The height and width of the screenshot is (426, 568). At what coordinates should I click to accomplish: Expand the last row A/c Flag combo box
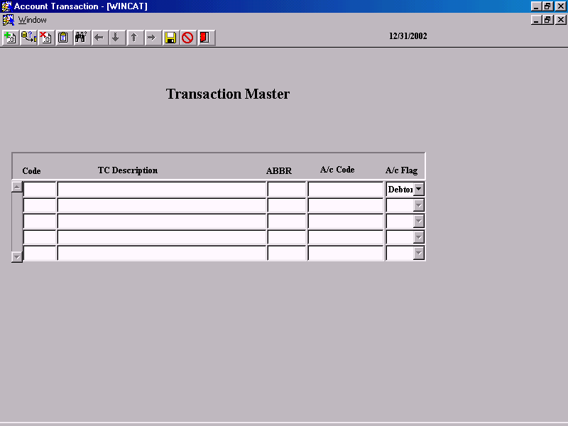(419, 253)
